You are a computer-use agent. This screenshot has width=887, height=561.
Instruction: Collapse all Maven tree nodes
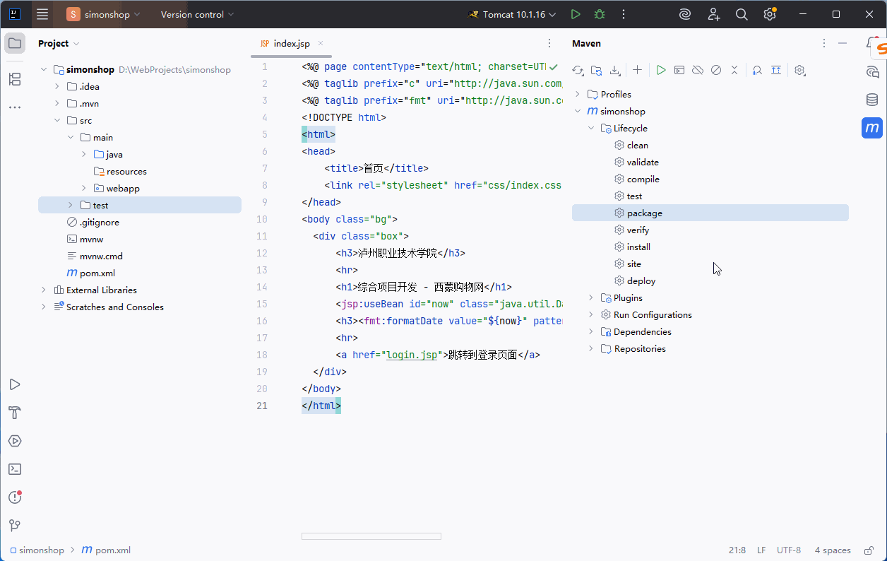(x=734, y=70)
